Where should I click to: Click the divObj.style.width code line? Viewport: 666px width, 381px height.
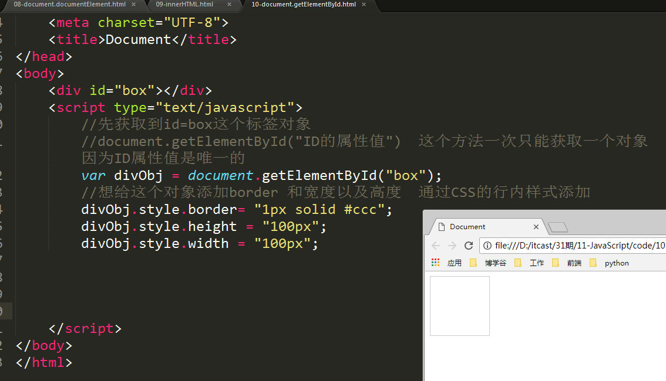(x=200, y=244)
